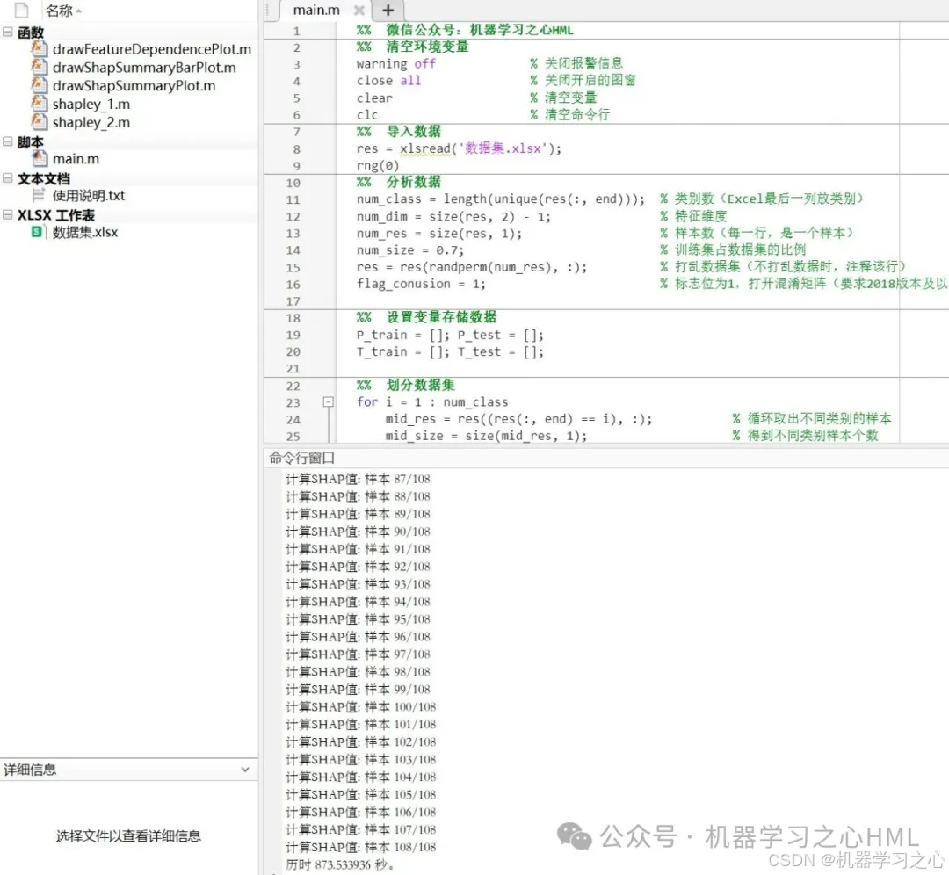Close the main.m editor tab
The image size is (949, 875).
pos(359,10)
